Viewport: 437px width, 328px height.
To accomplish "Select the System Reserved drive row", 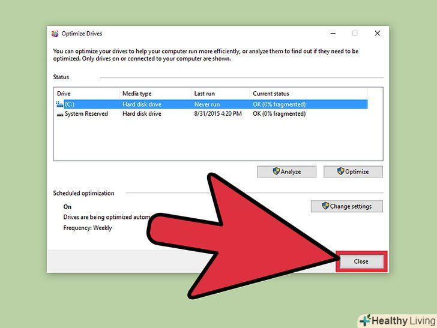I will (211, 113).
